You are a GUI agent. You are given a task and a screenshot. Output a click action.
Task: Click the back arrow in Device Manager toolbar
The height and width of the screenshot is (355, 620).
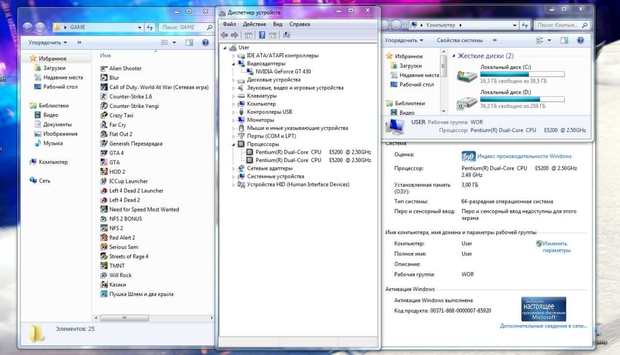pyautogui.click(x=224, y=35)
